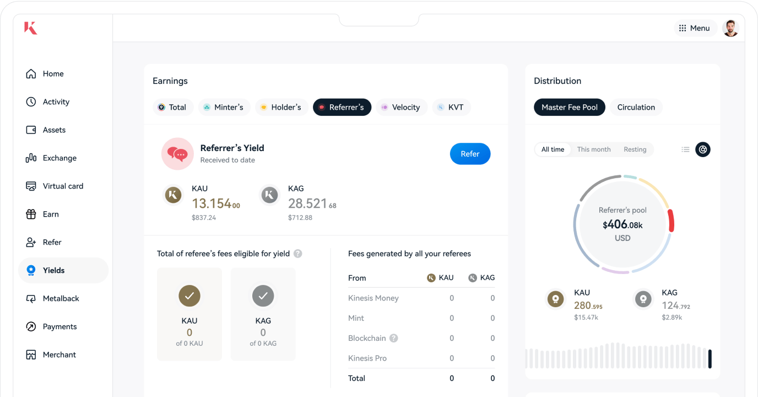Click the Kinesis Money table row
This screenshot has height=397, width=758.
[421, 298]
